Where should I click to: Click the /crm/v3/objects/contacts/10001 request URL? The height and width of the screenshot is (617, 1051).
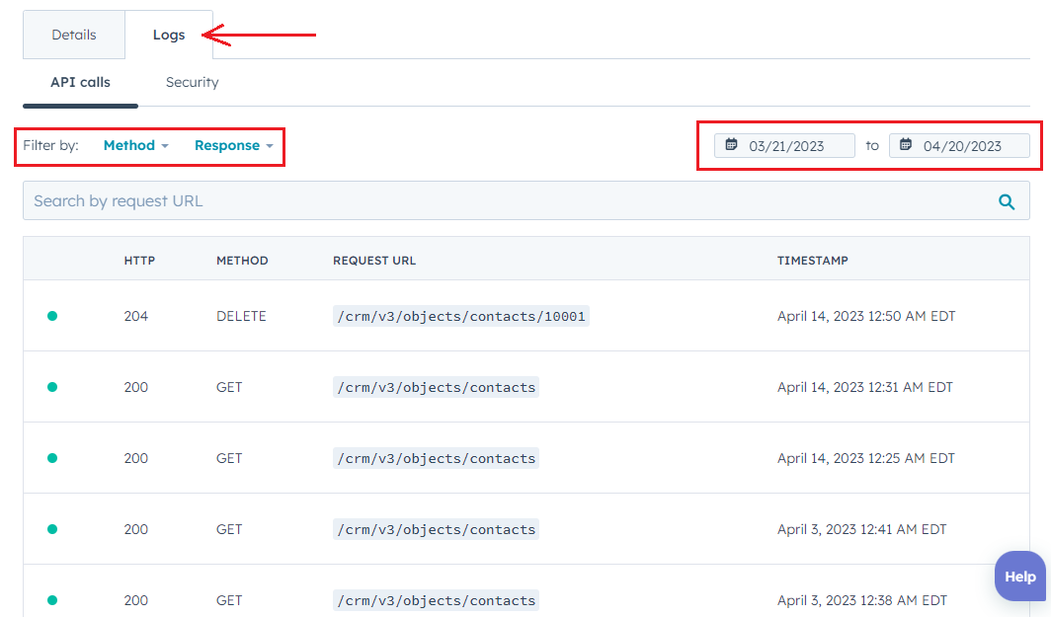pyautogui.click(x=460, y=316)
